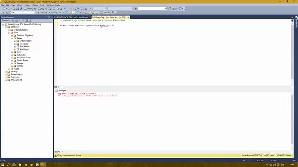Open the Help menu

click(57, 5)
